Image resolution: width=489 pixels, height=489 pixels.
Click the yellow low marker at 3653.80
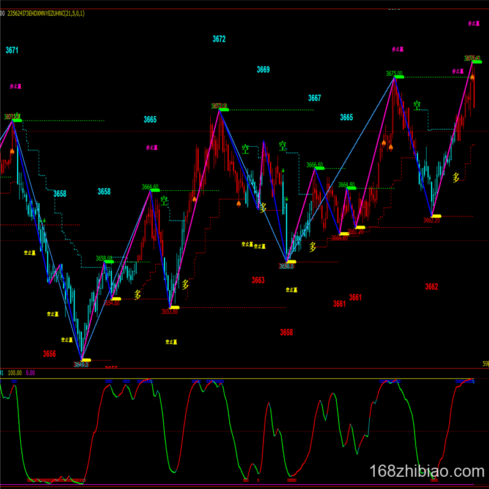[x=174, y=307]
